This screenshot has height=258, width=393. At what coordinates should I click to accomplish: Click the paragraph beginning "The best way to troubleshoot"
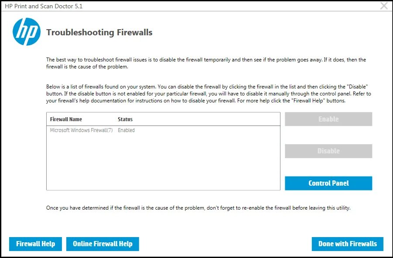tap(206, 63)
